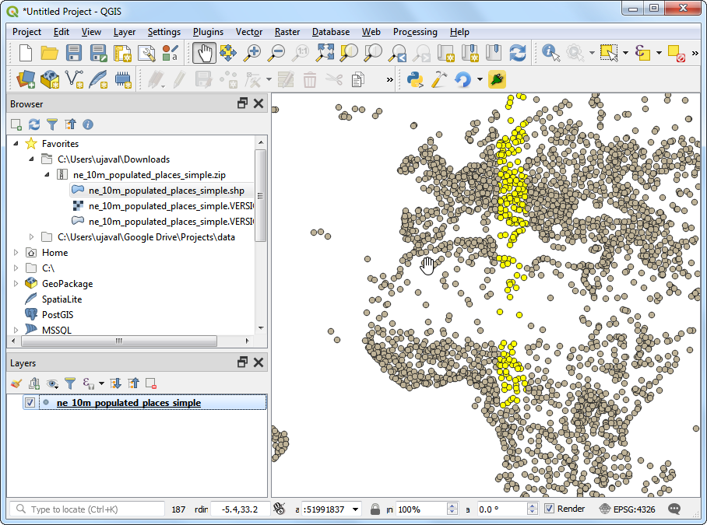Viewport: 707px width, 525px height.
Task: Click the Save Project floppy icon
Action: (x=74, y=53)
